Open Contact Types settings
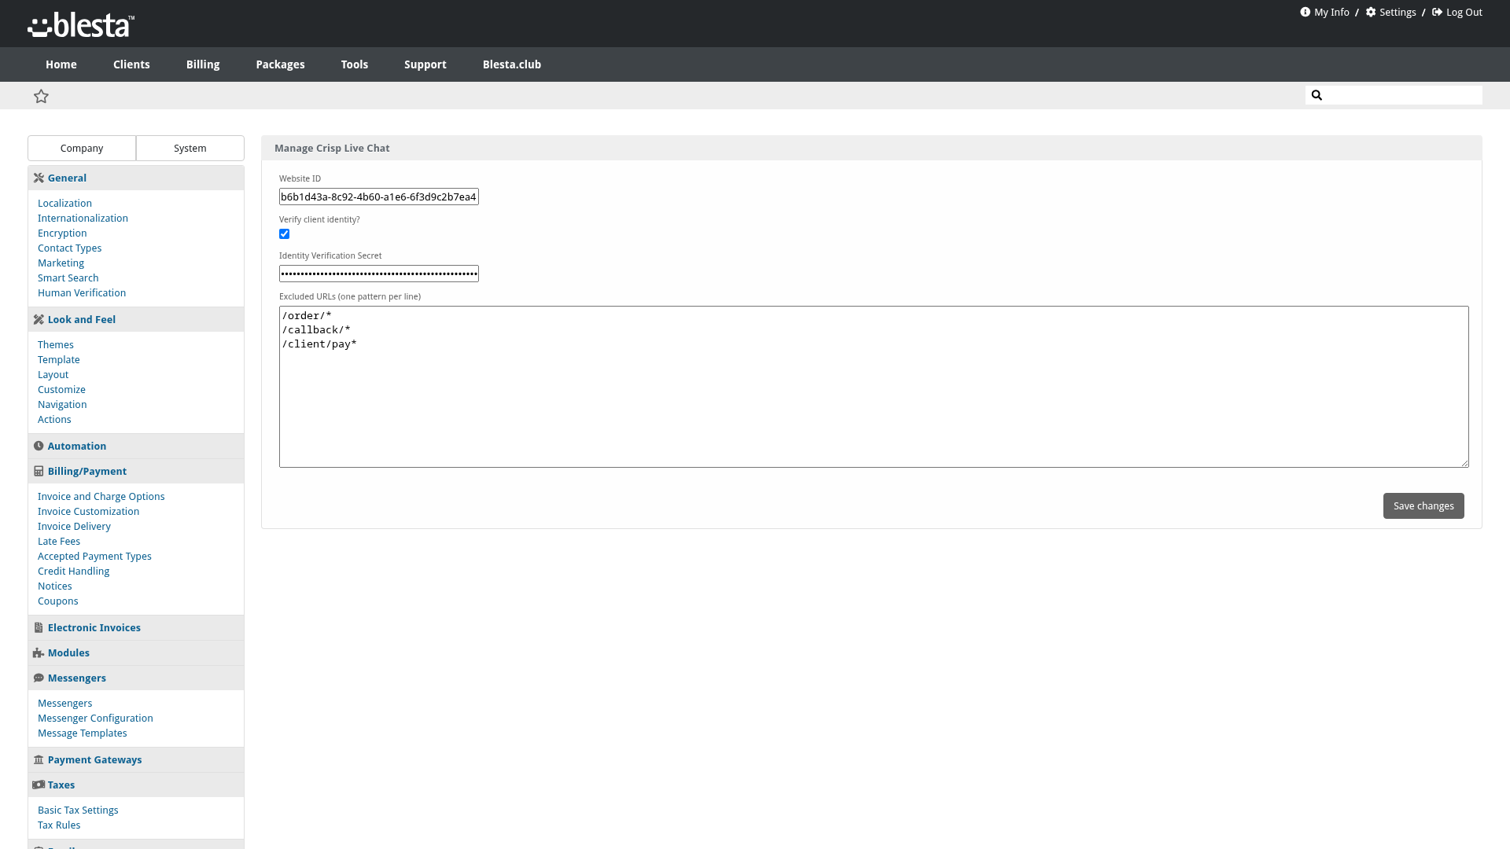 (69, 248)
